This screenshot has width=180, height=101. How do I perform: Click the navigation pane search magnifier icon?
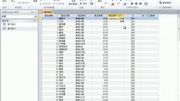[36, 17]
